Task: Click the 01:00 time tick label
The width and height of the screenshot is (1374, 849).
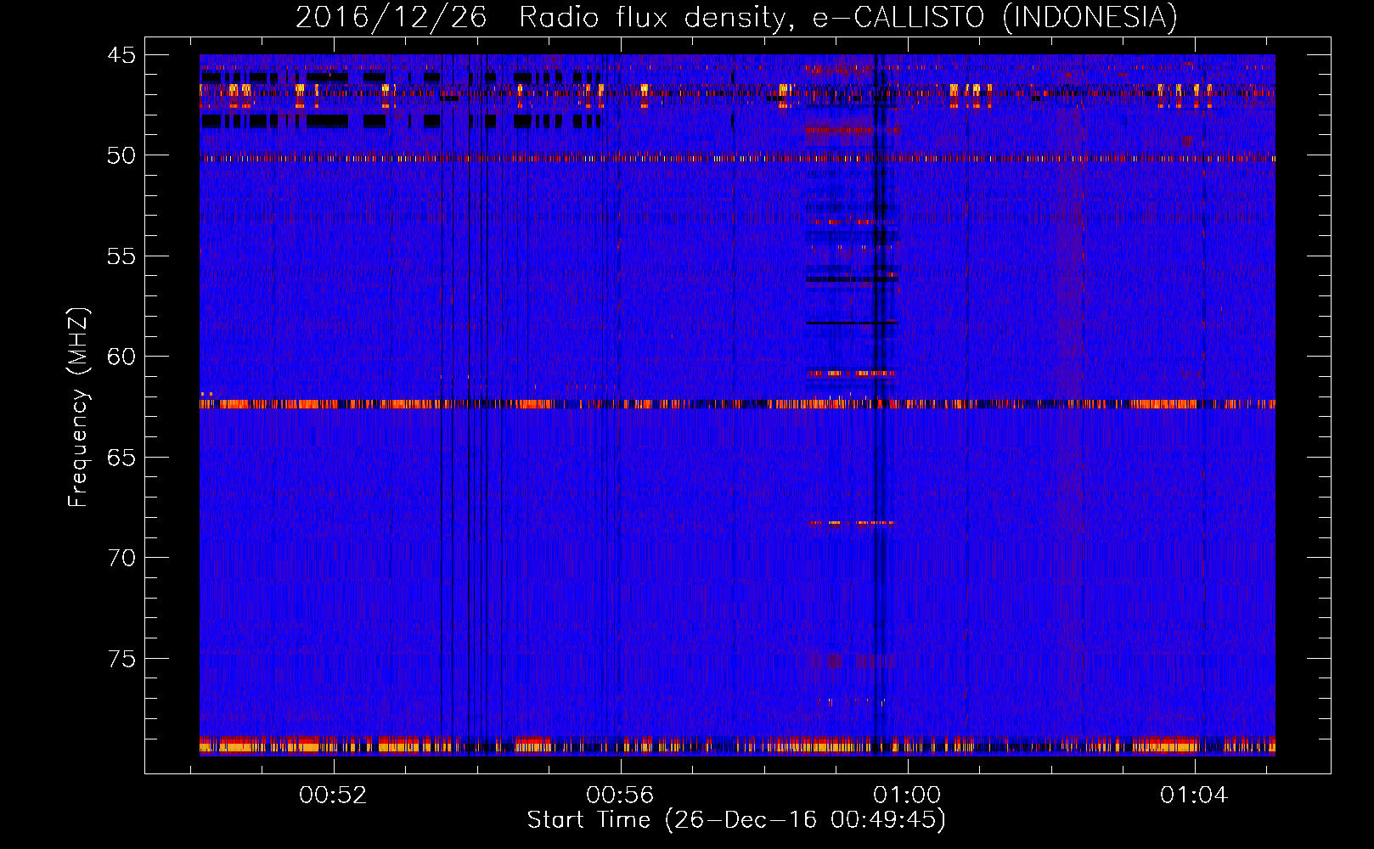Action: [x=907, y=796]
